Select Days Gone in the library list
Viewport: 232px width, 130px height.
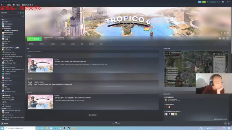[7, 41]
